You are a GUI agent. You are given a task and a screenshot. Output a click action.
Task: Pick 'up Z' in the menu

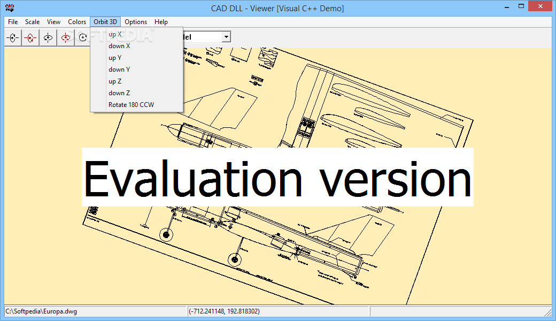tap(137, 81)
